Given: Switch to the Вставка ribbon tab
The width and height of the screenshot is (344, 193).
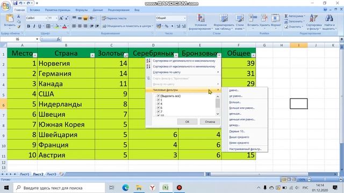Looking at the screenshot, I should (34, 10).
